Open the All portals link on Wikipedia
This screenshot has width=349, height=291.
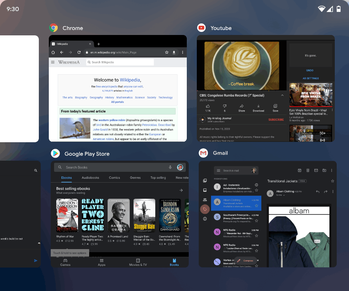117,102
